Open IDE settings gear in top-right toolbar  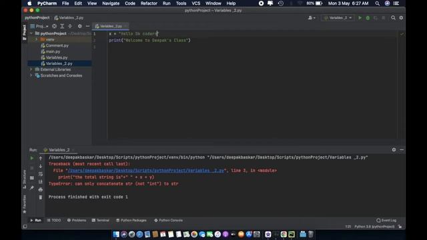pos(401,18)
